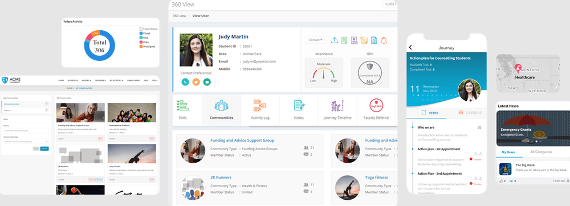Open the Faculty Referral high risk tile
Viewport: 570px width, 206px height.
click(376, 110)
